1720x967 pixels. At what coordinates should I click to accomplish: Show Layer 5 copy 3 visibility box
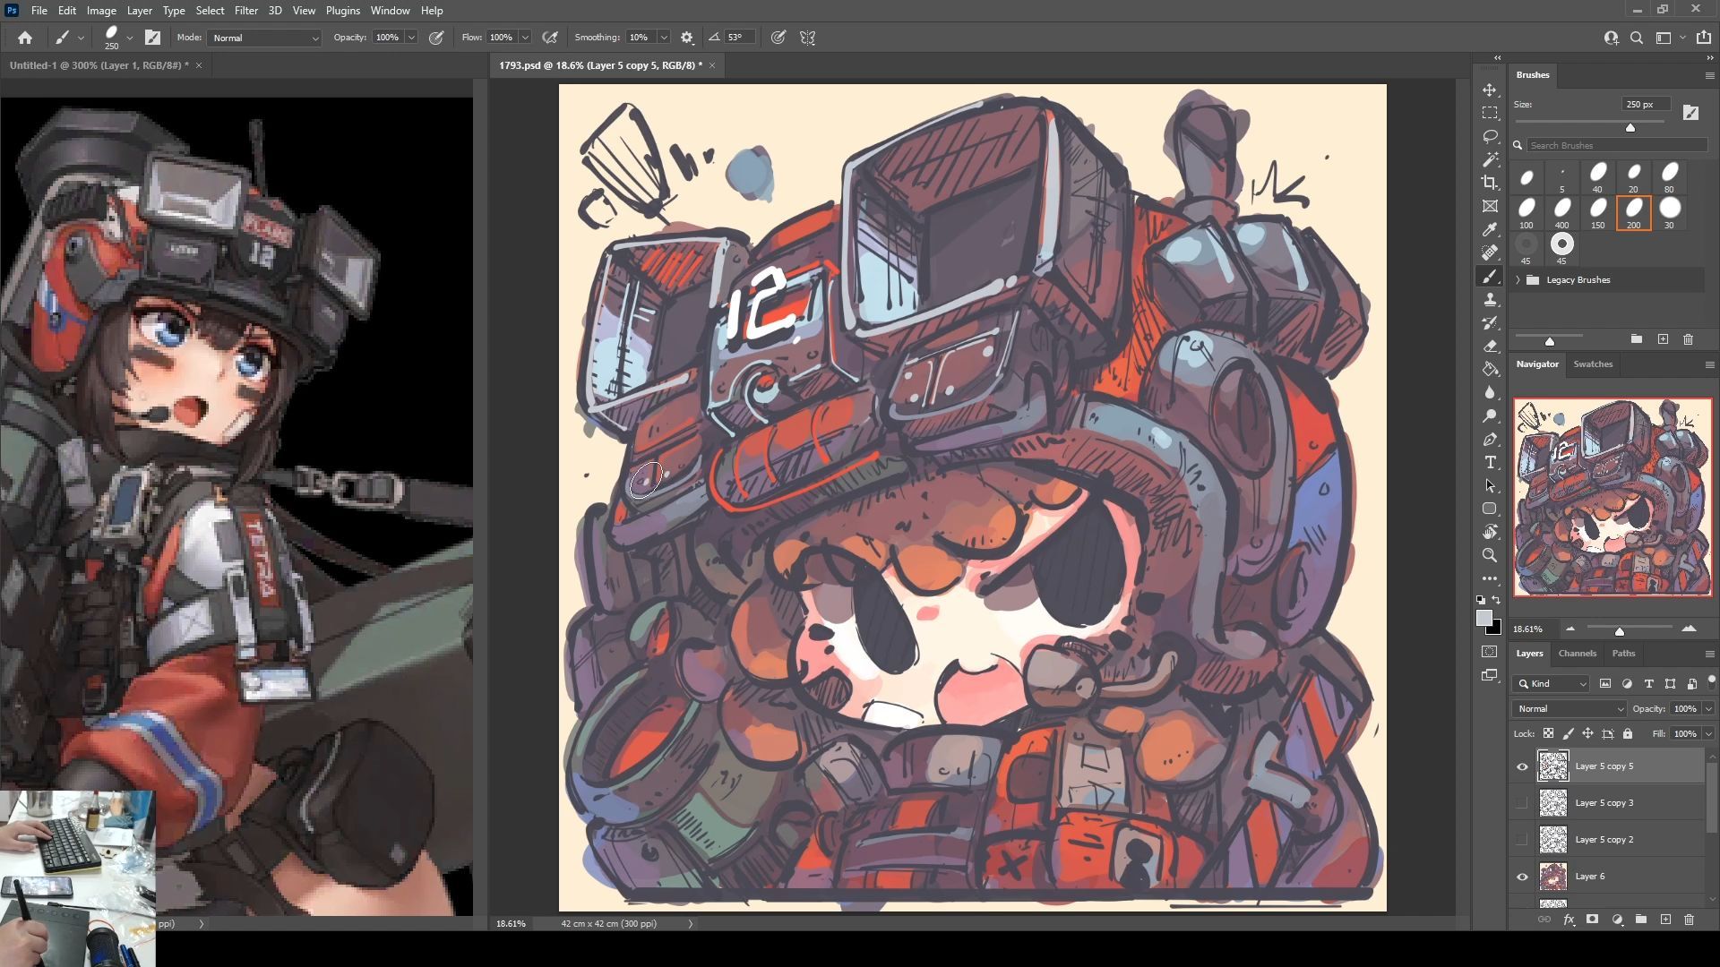tap(1522, 803)
